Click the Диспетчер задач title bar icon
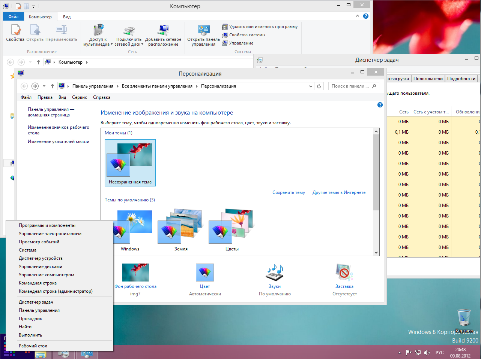This screenshot has height=359, width=481. tap(260, 60)
